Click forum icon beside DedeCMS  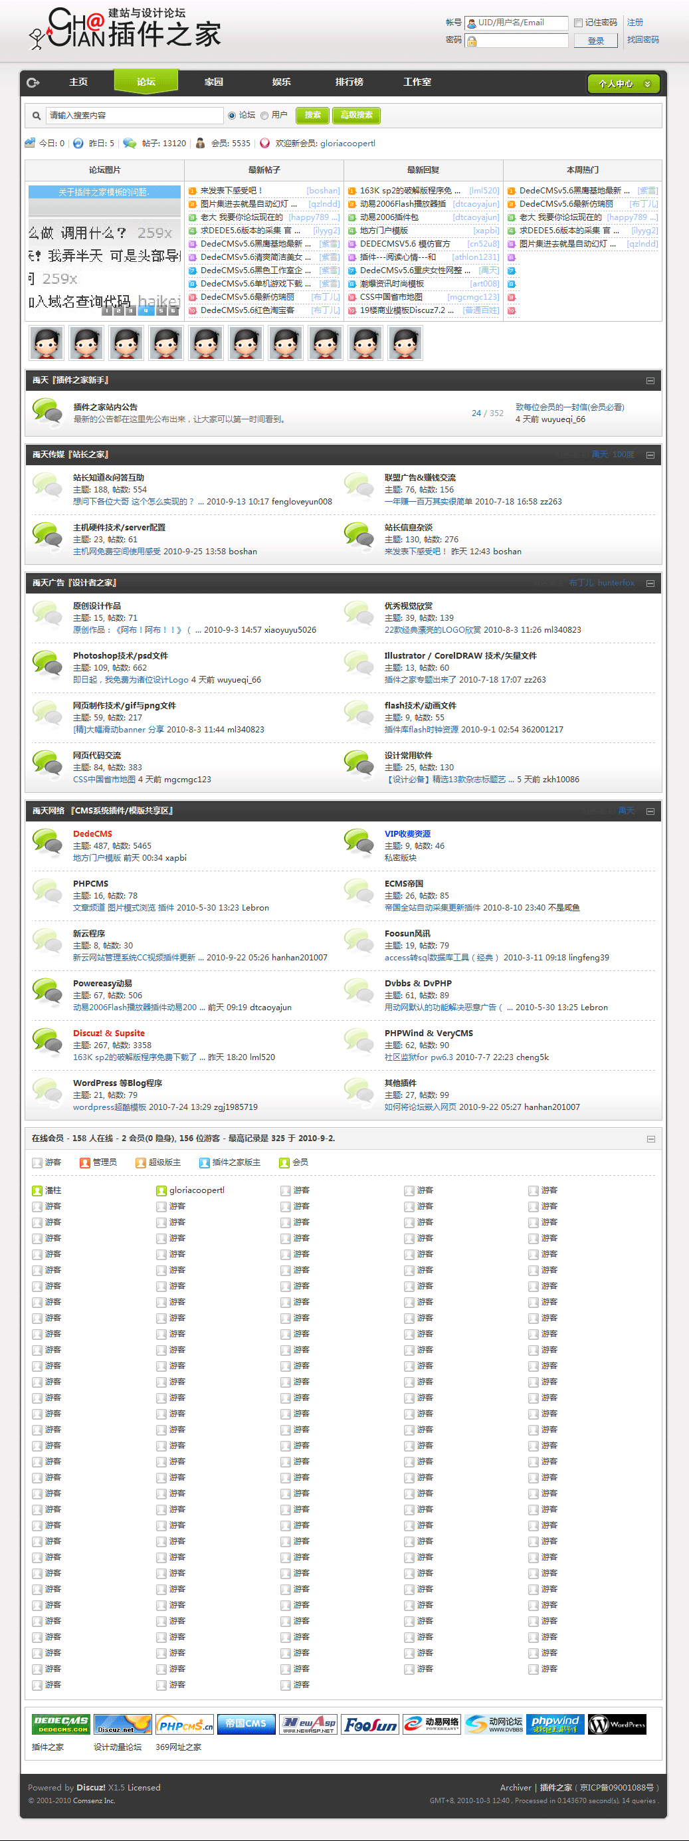pyautogui.click(x=47, y=843)
